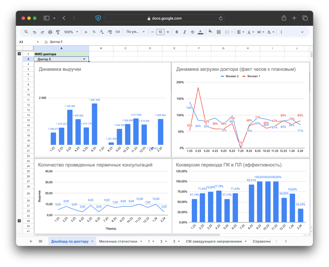Switch to Месячные статистики sheet tab
The image size is (329, 267).
(118, 241)
